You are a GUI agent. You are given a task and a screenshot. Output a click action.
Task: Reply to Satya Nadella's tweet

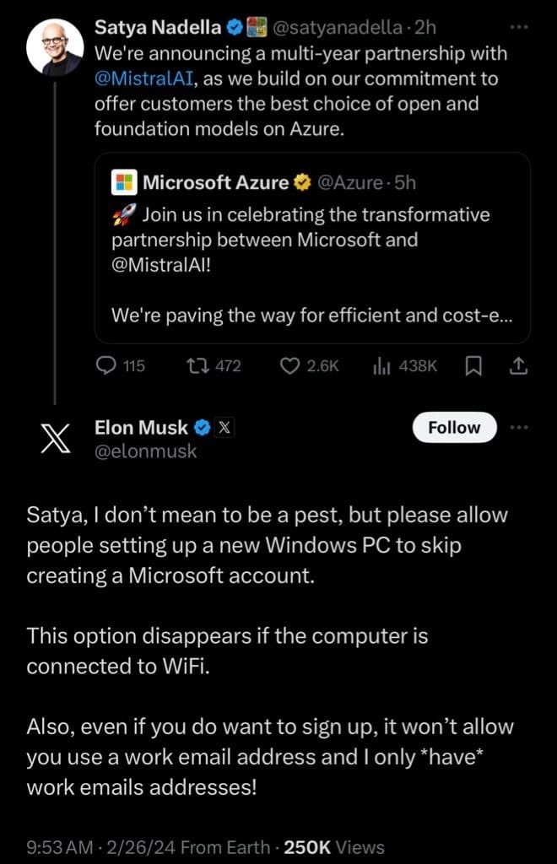tap(107, 366)
